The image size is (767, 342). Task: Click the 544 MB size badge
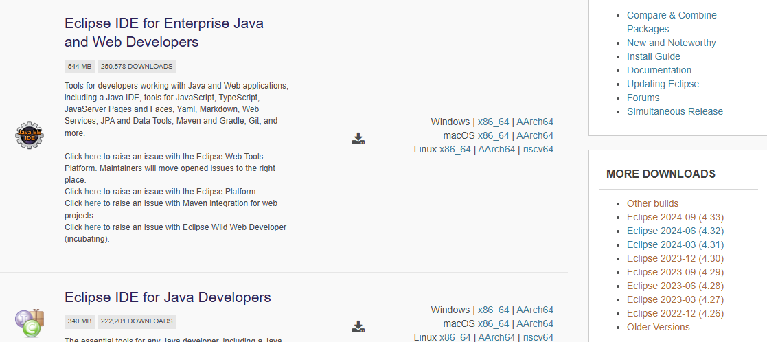[x=80, y=67]
